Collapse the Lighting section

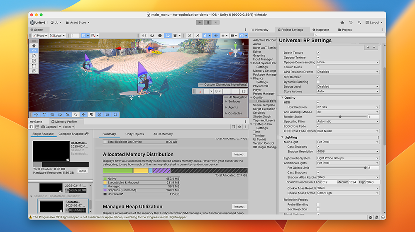(282, 138)
